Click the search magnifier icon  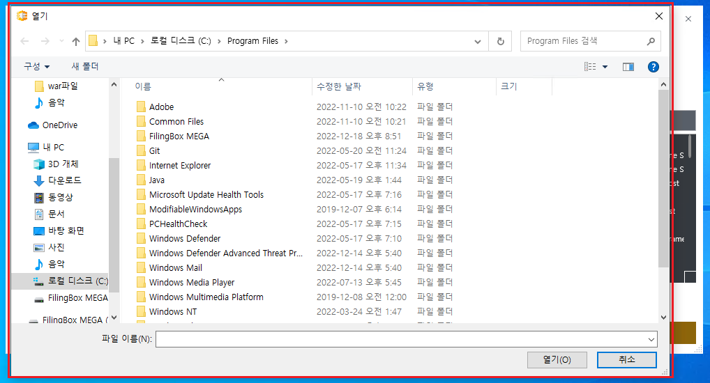651,41
